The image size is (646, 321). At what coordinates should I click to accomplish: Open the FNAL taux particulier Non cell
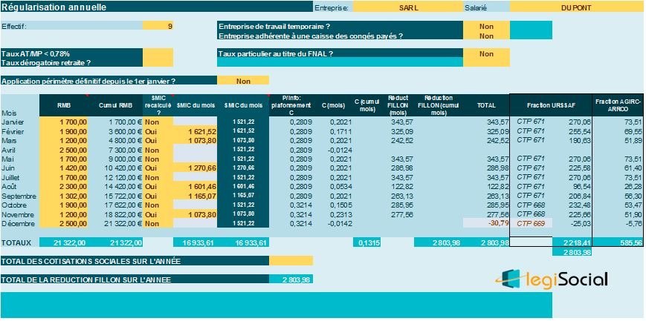tap(487, 53)
